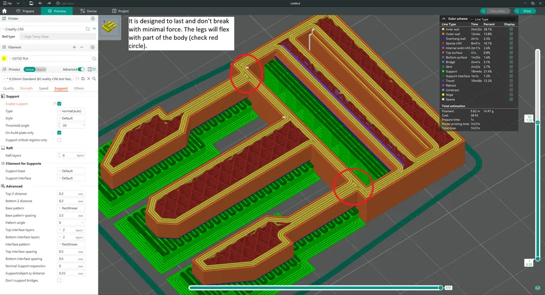Image resolution: width=545 pixels, height=295 pixels.
Task: Open the Base pattern Rectilinear dropdown
Action: 71,208
